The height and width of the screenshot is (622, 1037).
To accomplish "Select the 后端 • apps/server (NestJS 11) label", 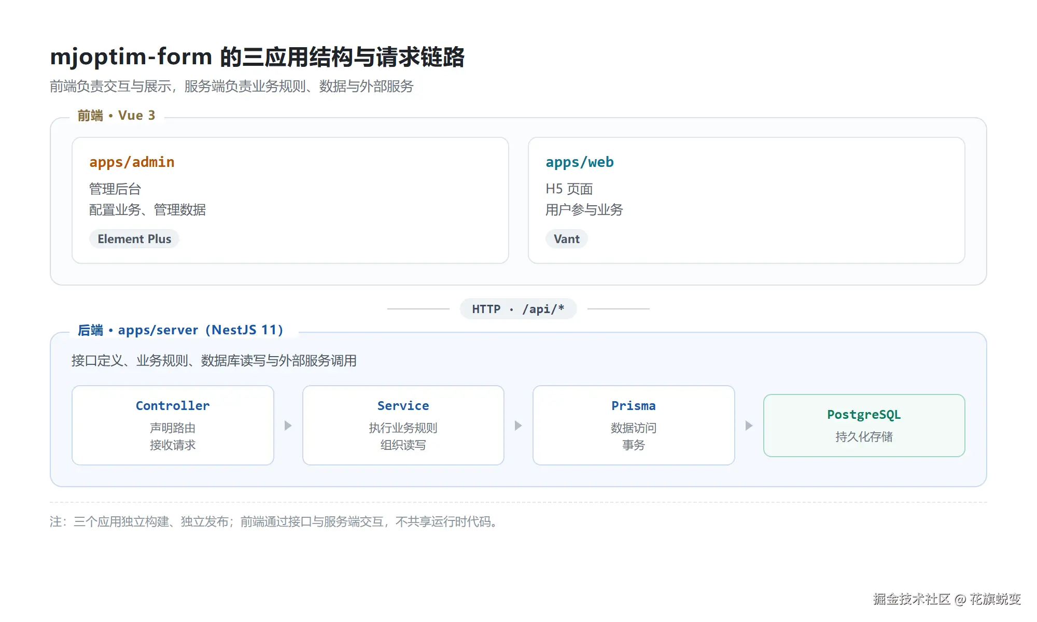I will [x=180, y=330].
